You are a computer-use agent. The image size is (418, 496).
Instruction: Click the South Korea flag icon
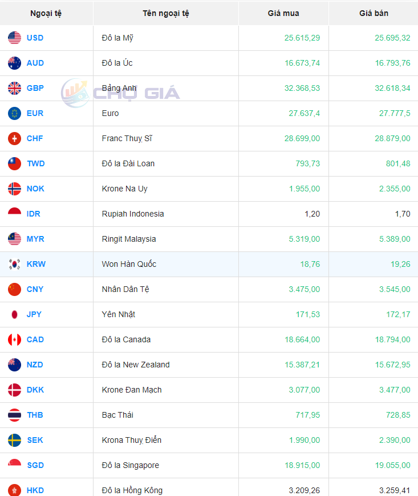pyautogui.click(x=14, y=264)
